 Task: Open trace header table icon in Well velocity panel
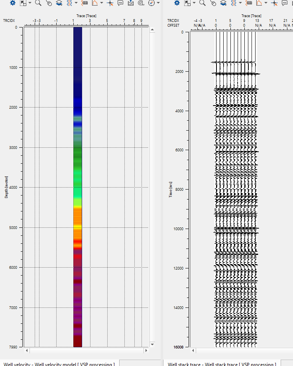tap(85, 3)
